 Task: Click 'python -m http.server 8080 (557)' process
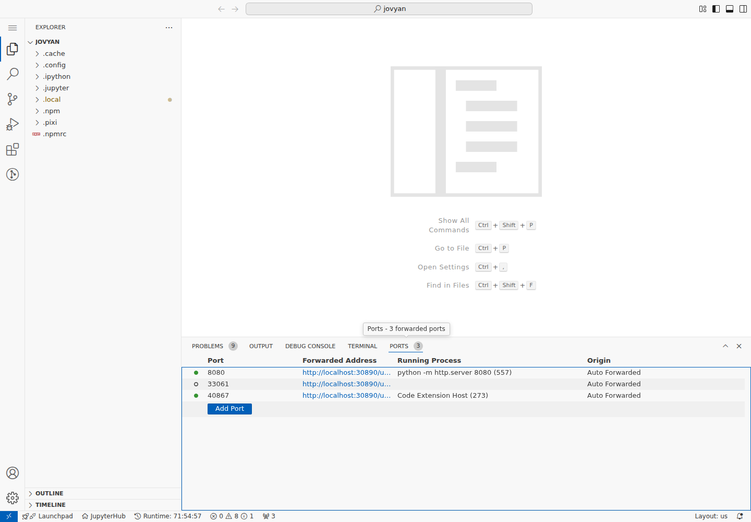point(454,373)
